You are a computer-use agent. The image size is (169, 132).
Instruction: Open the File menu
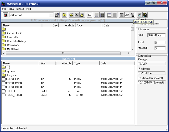[4, 9]
